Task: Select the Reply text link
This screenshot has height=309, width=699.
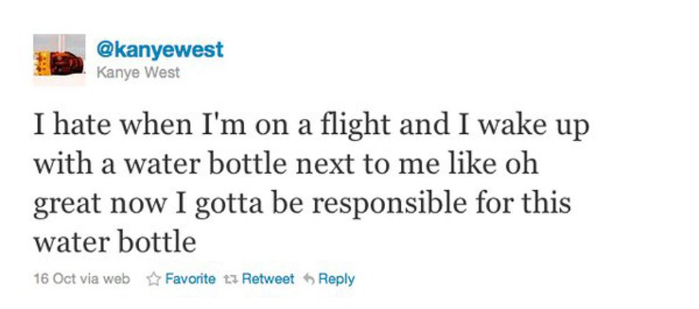Action: (x=337, y=279)
